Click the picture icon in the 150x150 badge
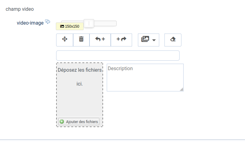 (x=62, y=26)
